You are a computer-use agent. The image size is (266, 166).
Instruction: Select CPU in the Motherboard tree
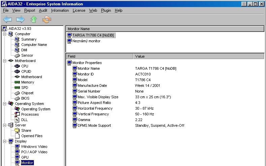pyautogui.click(x=25, y=66)
